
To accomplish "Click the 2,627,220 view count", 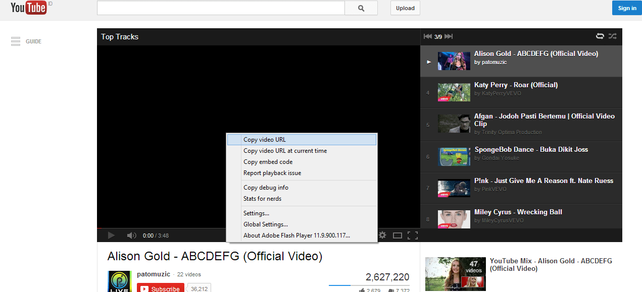I will 387,277.
